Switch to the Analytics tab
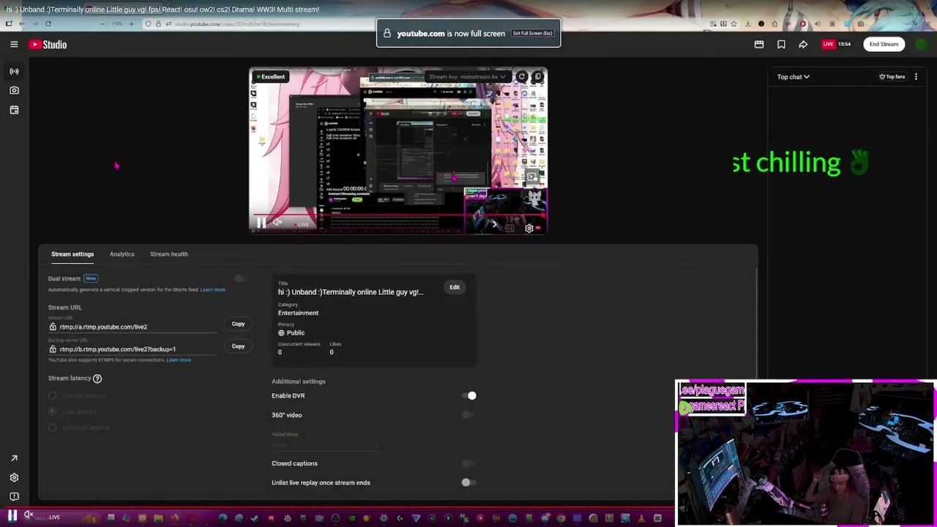This screenshot has height=527, width=937. (x=122, y=254)
